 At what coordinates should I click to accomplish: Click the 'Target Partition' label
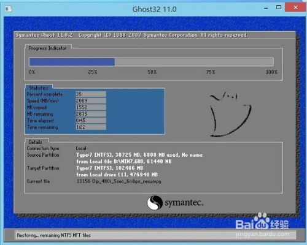43,168
